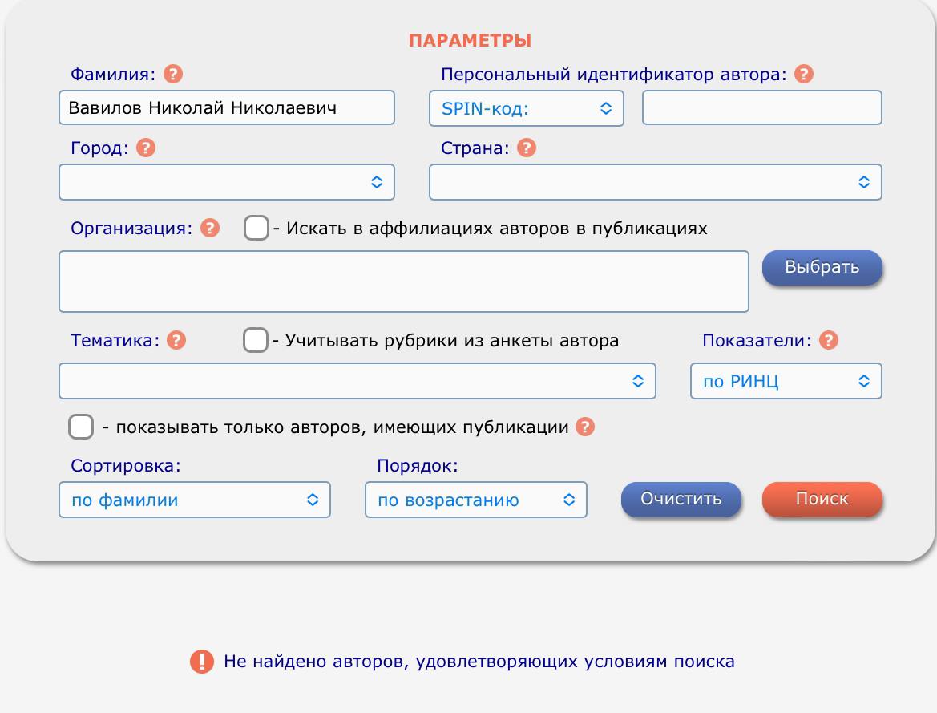Open help icon for Персональный идентификатор автора
This screenshot has height=713, width=937.
coord(803,75)
